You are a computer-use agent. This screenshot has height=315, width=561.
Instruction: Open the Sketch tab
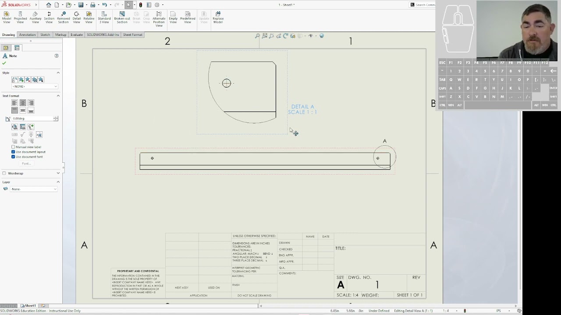tap(45, 35)
